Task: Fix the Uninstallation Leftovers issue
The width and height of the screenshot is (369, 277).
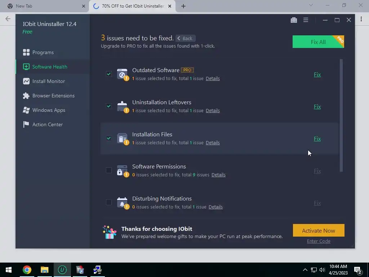Action: tap(317, 107)
